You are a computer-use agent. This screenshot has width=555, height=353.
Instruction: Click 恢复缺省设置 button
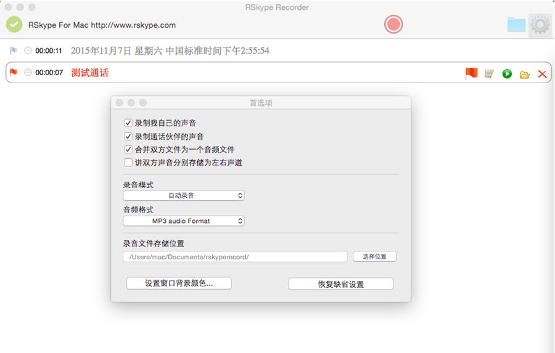341,284
